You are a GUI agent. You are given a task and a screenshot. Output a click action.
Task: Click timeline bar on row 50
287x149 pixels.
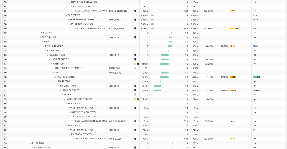click(x=164, y=77)
